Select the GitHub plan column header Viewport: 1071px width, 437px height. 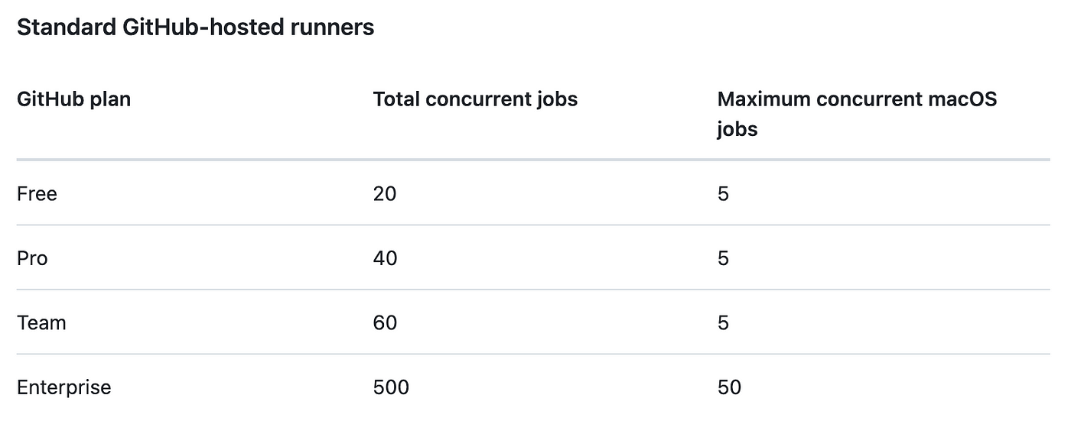(x=73, y=99)
